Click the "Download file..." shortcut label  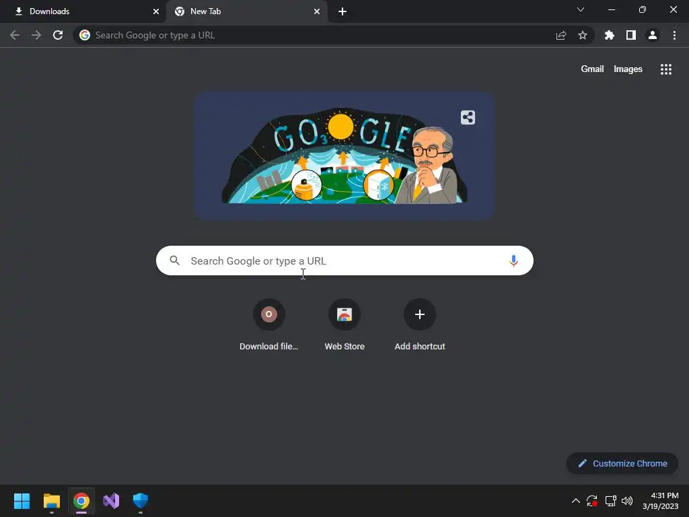tap(269, 347)
